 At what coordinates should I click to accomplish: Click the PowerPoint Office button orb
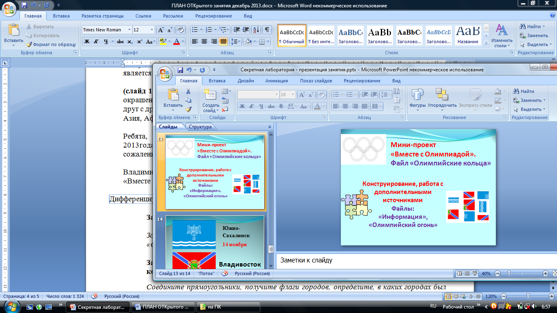[165, 74]
